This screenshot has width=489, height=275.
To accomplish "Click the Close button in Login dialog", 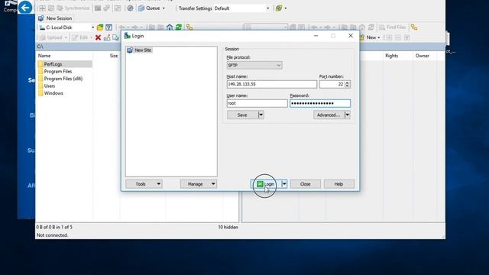I will click(x=306, y=184).
